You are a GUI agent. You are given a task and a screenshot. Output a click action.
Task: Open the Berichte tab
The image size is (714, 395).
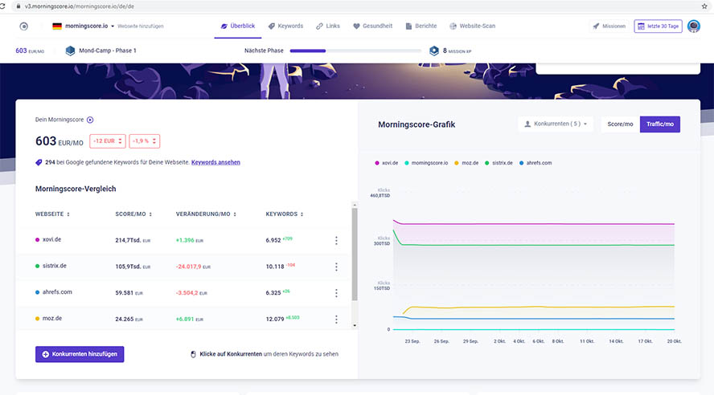(421, 26)
